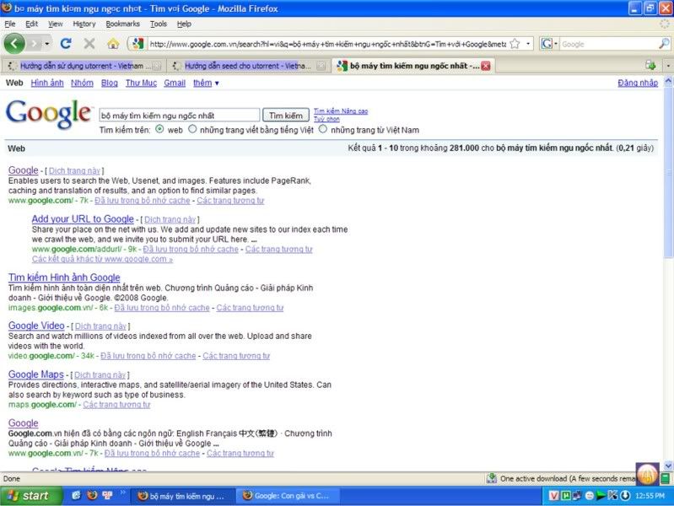This screenshot has height=506, width=674.
Task: Click the download status icon in status bar
Action: [x=490, y=478]
